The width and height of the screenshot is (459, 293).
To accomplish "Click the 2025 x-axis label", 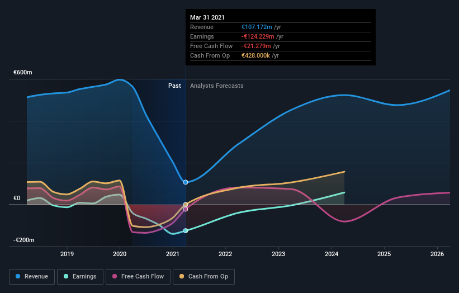I will [384, 254].
